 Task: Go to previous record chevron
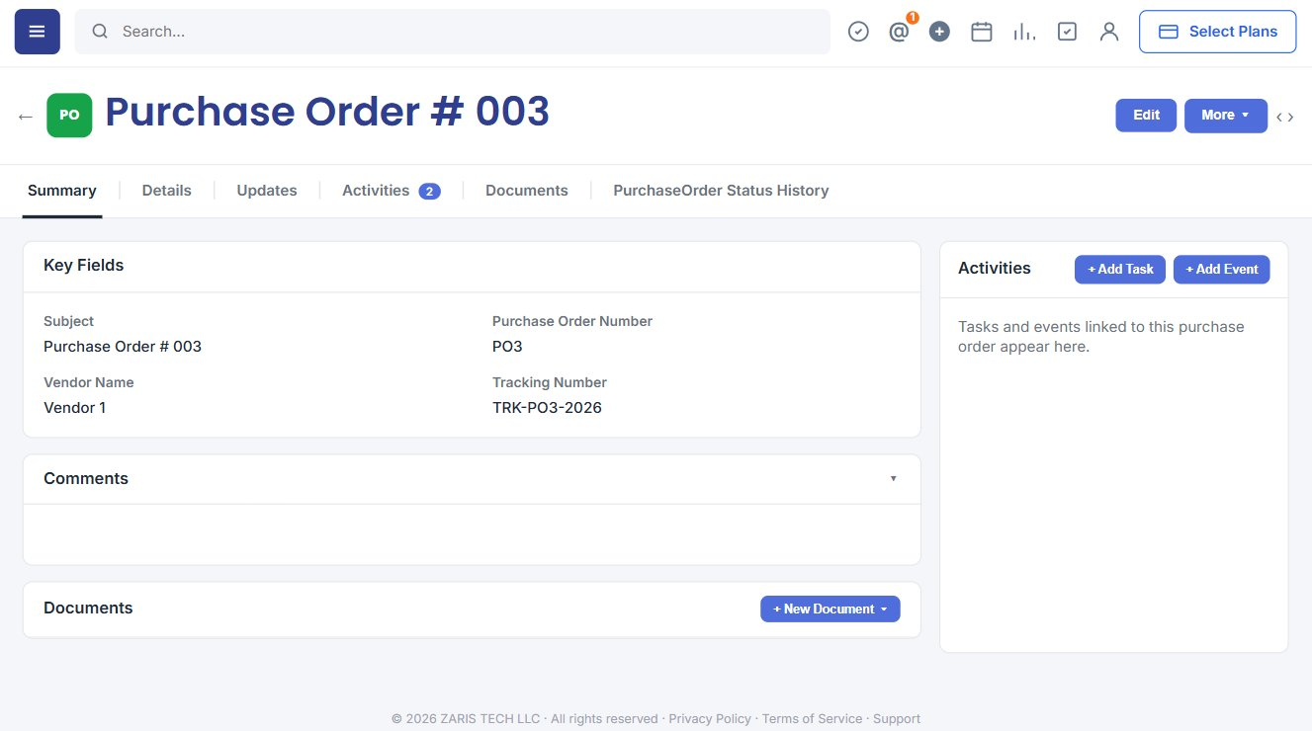coord(1278,117)
